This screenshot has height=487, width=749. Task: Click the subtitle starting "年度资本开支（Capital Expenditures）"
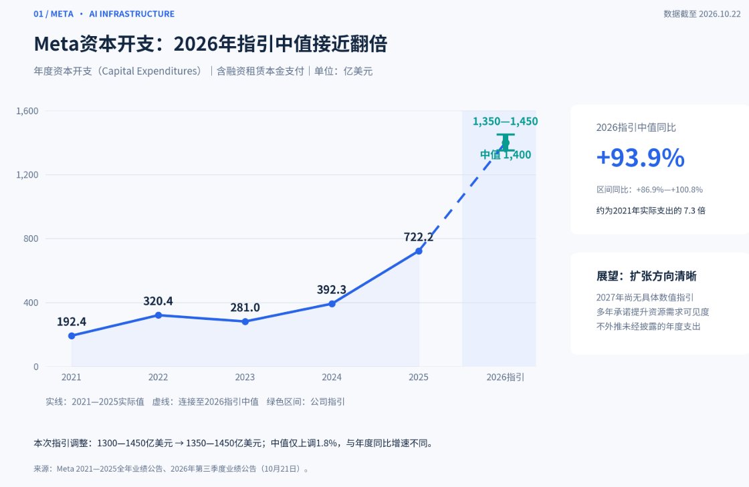[x=203, y=71]
